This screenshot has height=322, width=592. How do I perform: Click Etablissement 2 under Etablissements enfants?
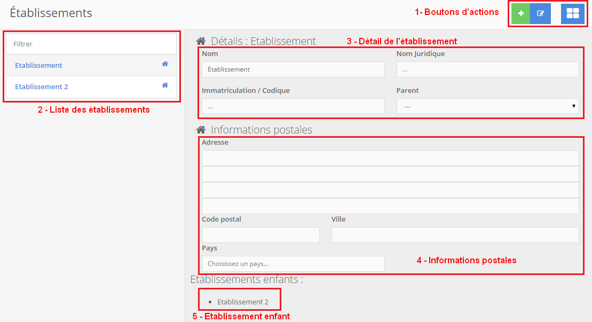point(242,302)
